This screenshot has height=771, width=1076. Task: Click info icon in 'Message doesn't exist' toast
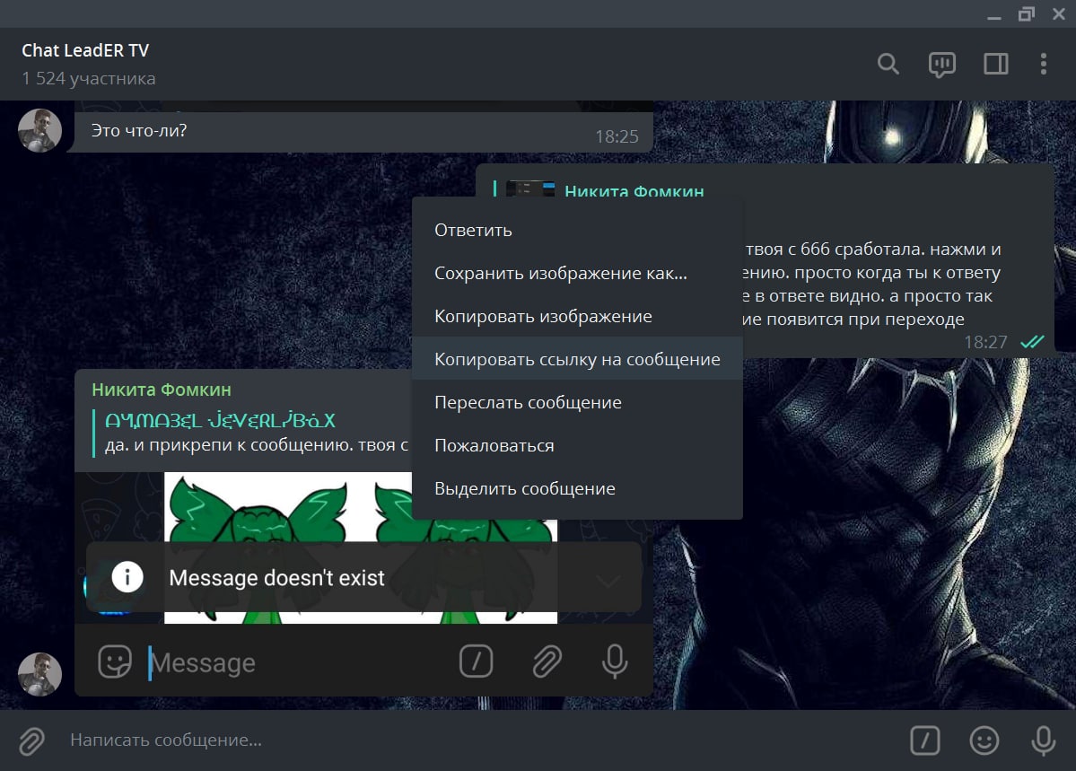pyautogui.click(x=127, y=577)
